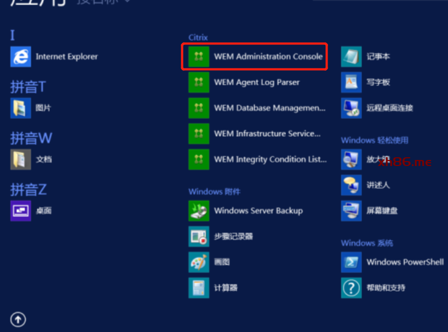Open Windows Server Backup icon
Image resolution: width=448 pixels, height=332 pixels.
tap(199, 211)
